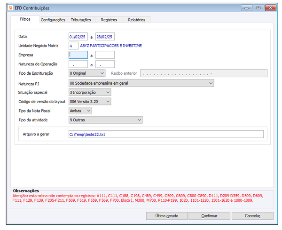Click the start date field 01/02/25
Screen dimensions: 282x230
click(78, 37)
